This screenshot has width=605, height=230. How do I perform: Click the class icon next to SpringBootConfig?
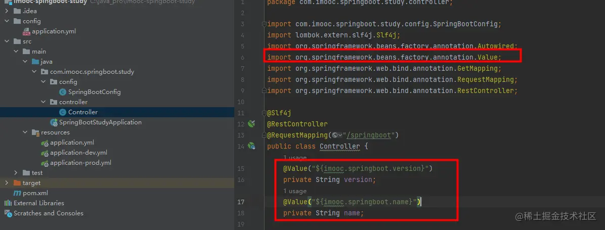tap(63, 92)
